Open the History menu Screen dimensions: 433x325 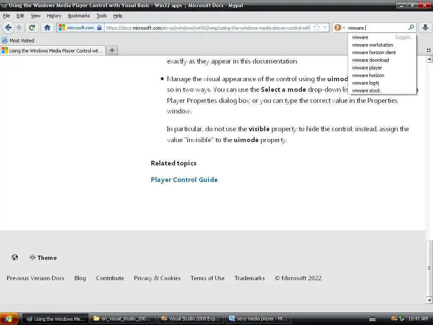point(54,16)
